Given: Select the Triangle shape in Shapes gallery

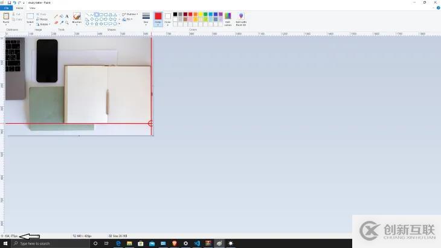Looking at the screenshot, I should point(115,14).
